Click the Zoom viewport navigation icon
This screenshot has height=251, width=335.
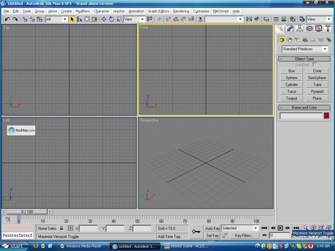[306, 228]
